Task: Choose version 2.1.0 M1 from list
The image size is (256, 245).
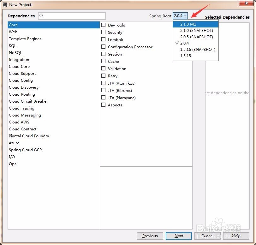Action: click(196, 24)
